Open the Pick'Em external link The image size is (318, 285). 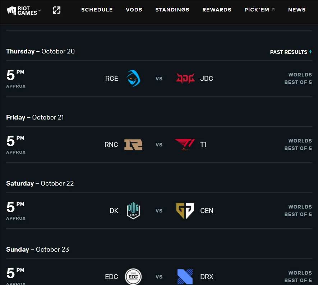(x=259, y=10)
